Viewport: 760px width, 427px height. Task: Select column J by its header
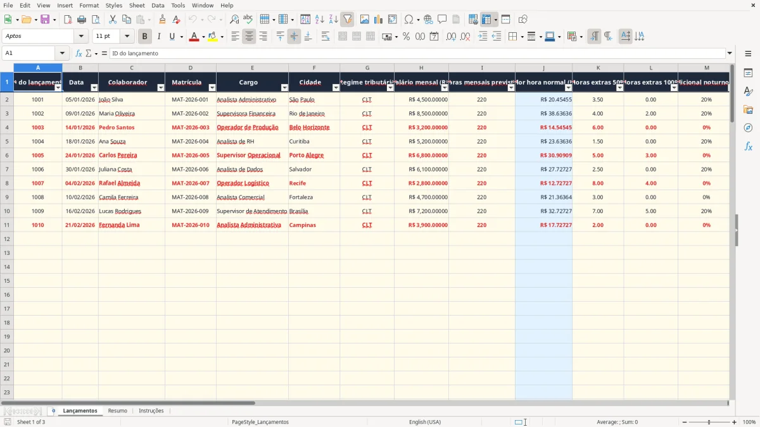pyautogui.click(x=543, y=68)
